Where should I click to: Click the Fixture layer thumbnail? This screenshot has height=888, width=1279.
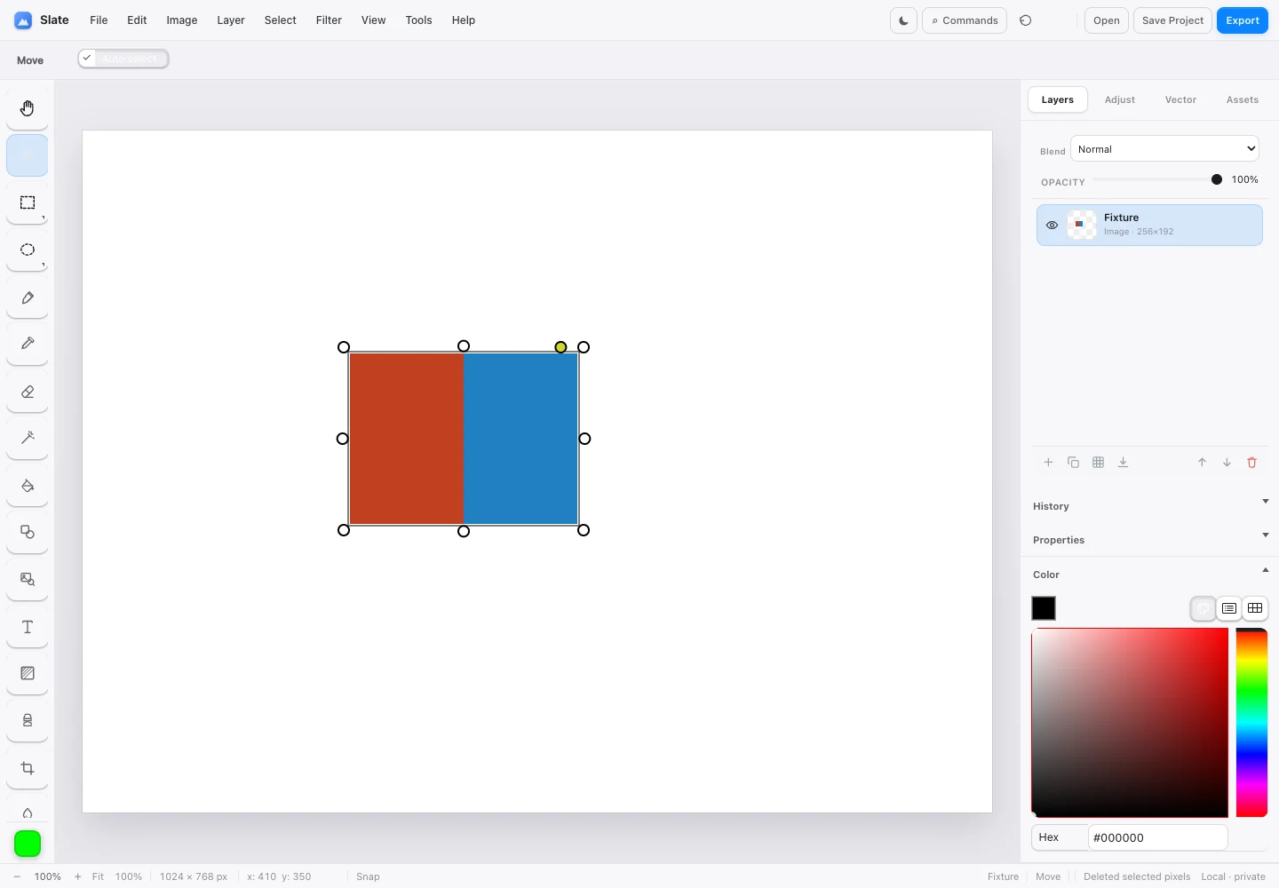point(1081,225)
